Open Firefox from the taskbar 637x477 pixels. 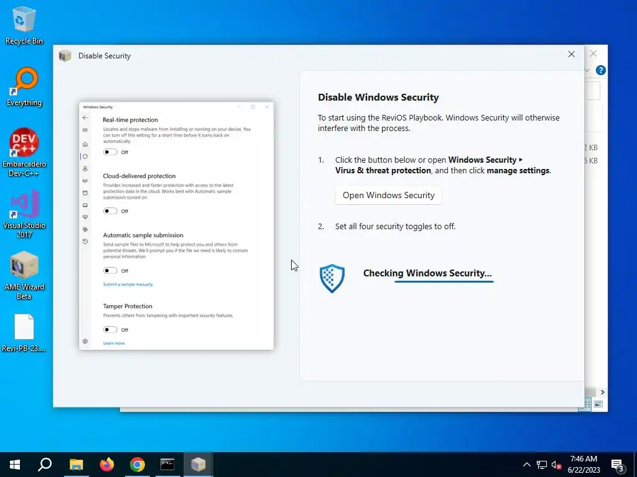[x=107, y=465]
